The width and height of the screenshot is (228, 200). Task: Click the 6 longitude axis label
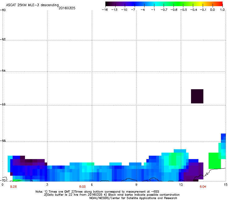tap(92, 185)
